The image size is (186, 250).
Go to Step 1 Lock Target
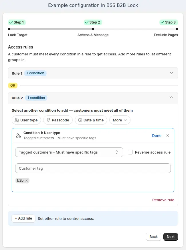(x=17, y=22)
